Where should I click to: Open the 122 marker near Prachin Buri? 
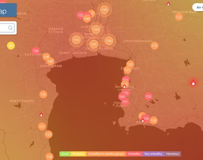pos(179,17)
